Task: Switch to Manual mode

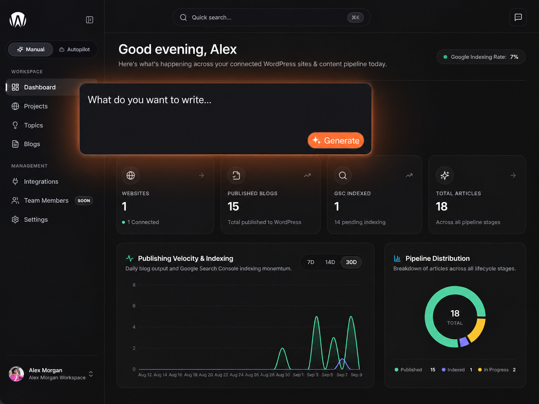Action: click(31, 49)
